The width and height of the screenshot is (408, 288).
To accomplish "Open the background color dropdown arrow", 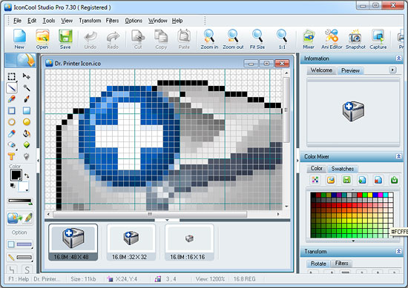I will [27, 190].
